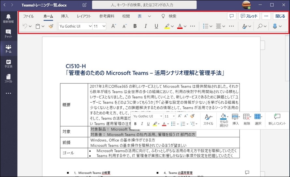Click the ribbon Undo arrow
The image size is (290, 177).
(x=25, y=26)
